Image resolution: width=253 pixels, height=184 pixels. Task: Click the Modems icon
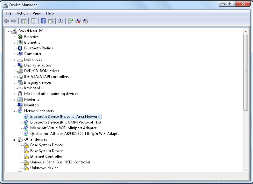pos(20,99)
